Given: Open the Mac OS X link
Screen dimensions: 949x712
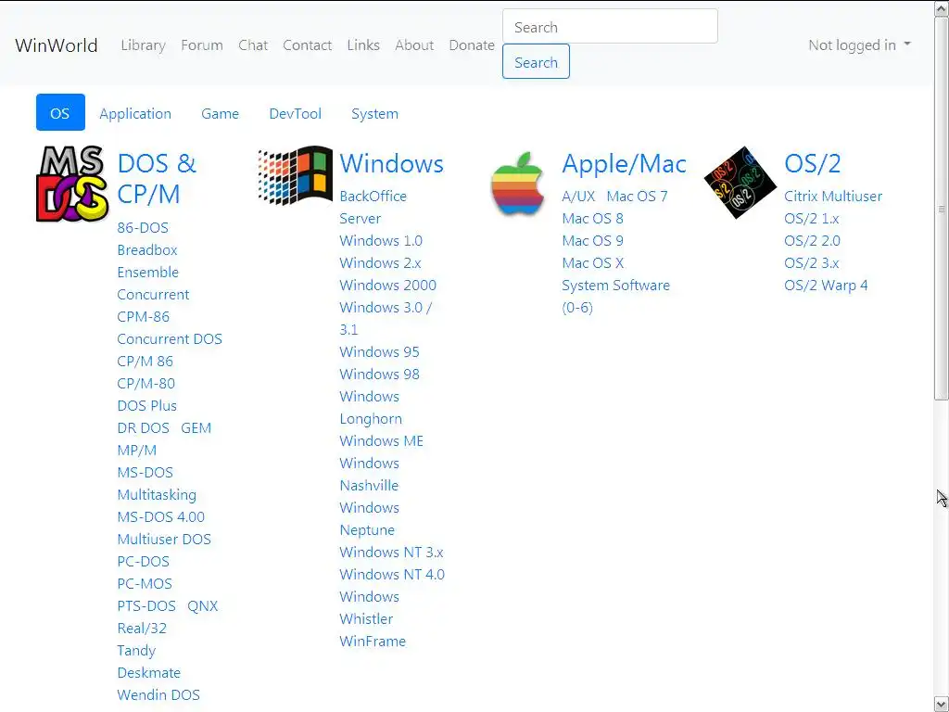Looking at the screenshot, I should click(592, 262).
